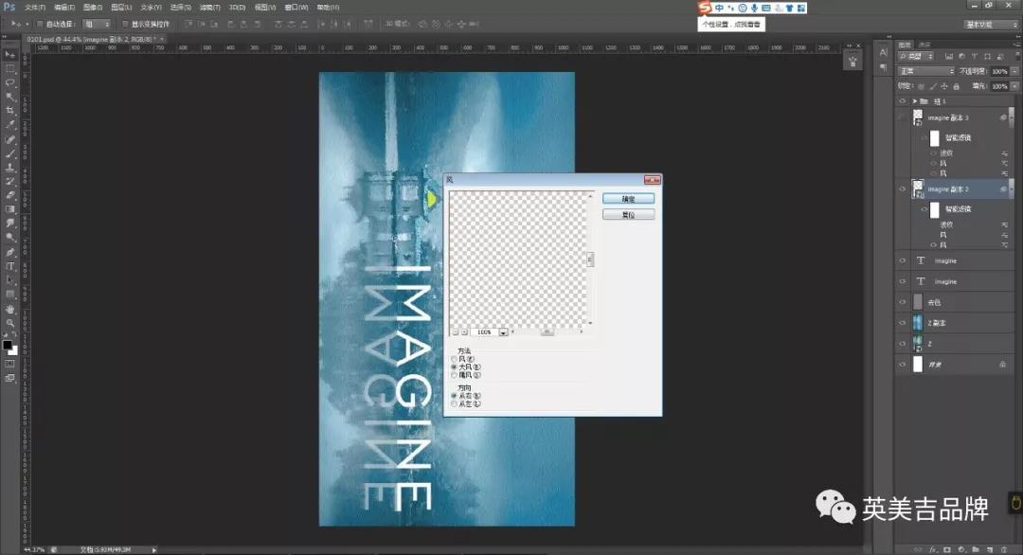Click the lock icon on 背景 layer
This screenshot has height=555, width=1023.
[x=1003, y=365]
